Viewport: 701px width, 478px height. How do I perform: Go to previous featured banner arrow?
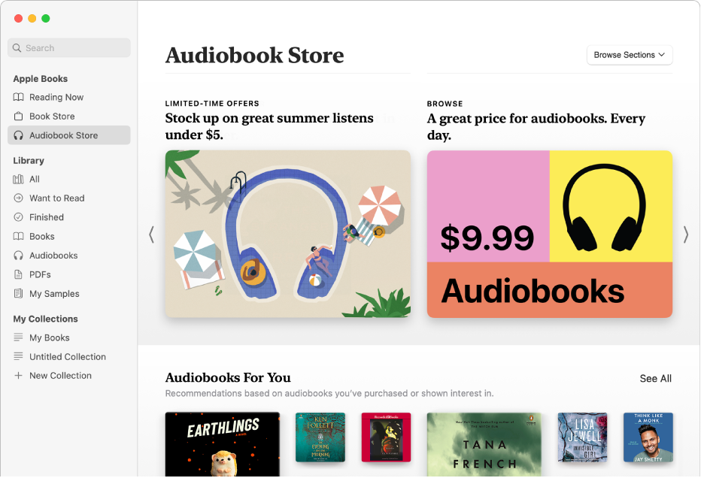(151, 234)
